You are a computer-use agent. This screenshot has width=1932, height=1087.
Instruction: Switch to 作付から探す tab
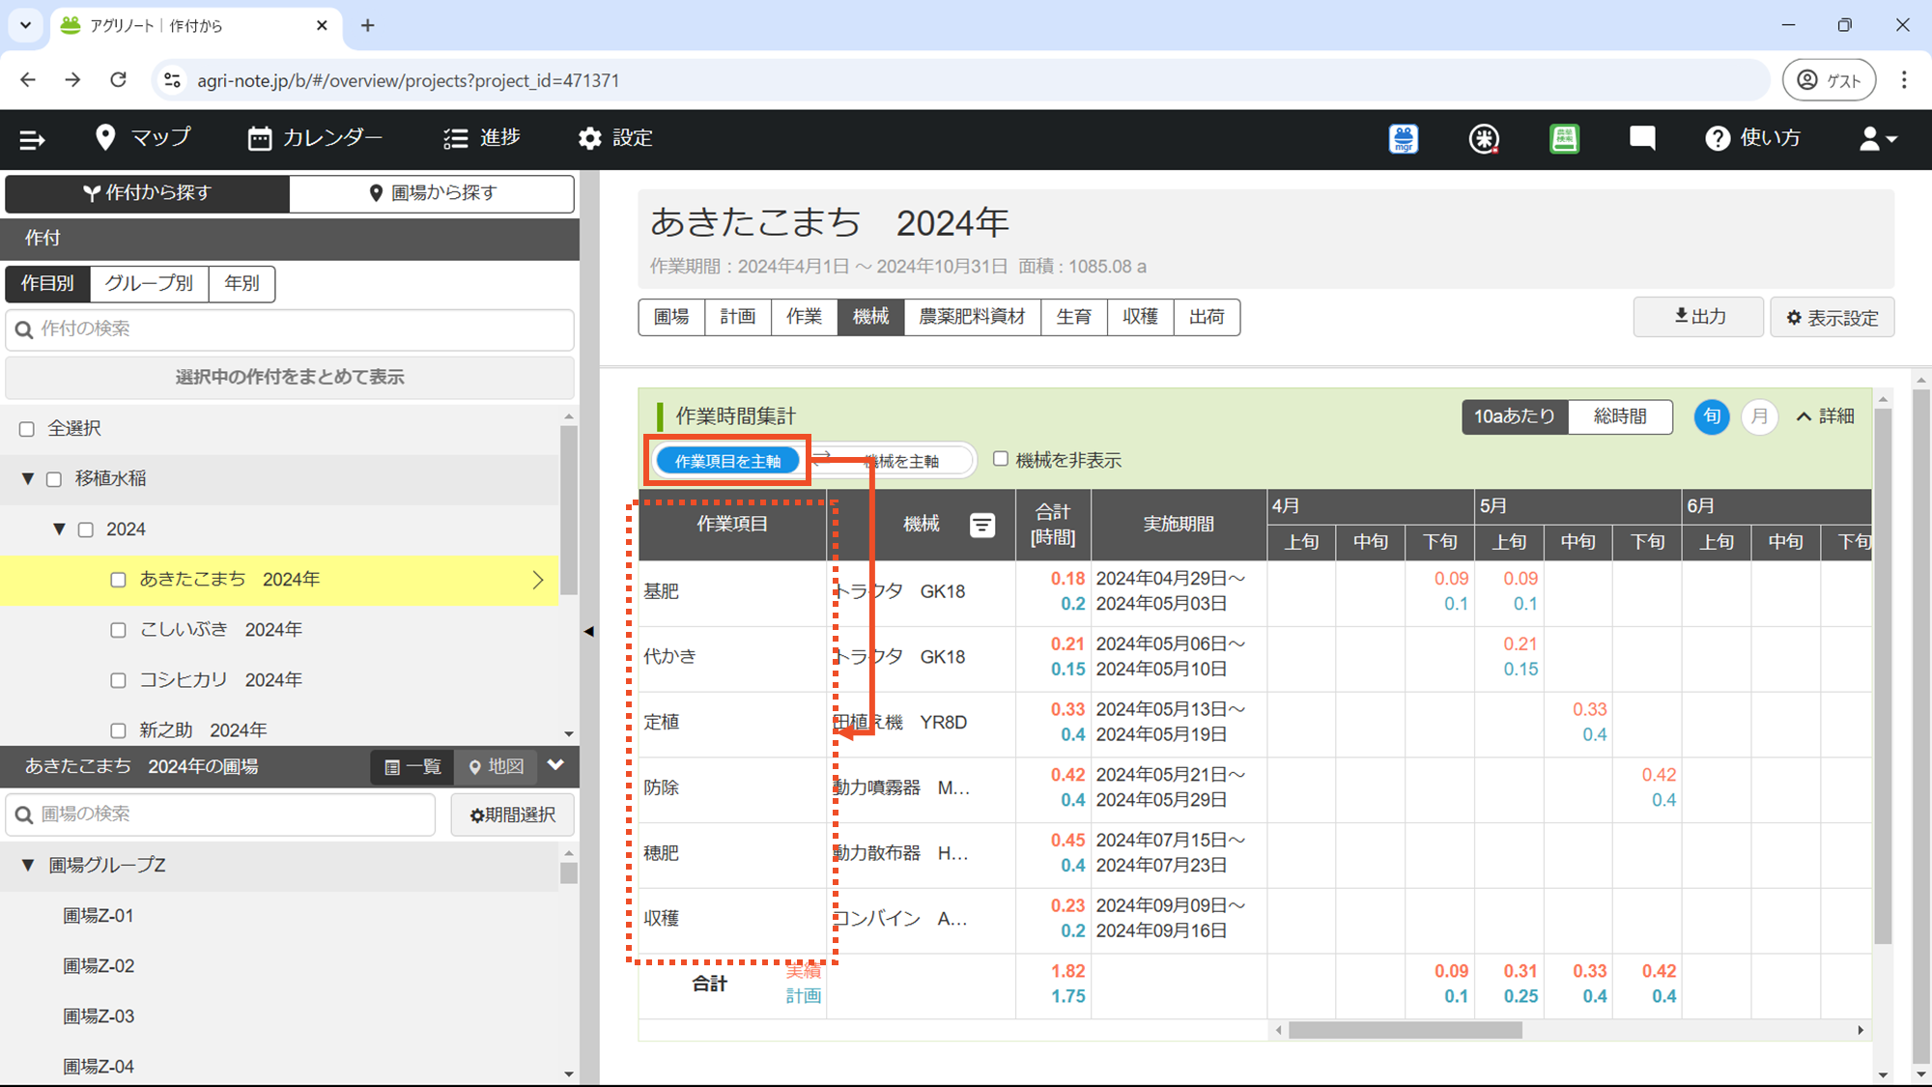coord(147,193)
